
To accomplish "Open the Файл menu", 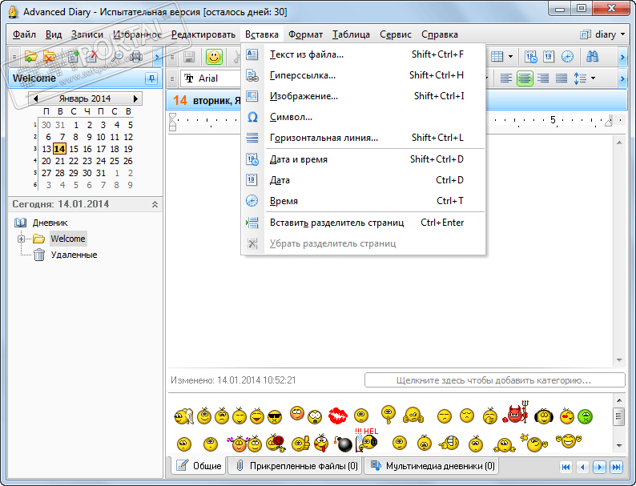I will (x=24, y=34).
